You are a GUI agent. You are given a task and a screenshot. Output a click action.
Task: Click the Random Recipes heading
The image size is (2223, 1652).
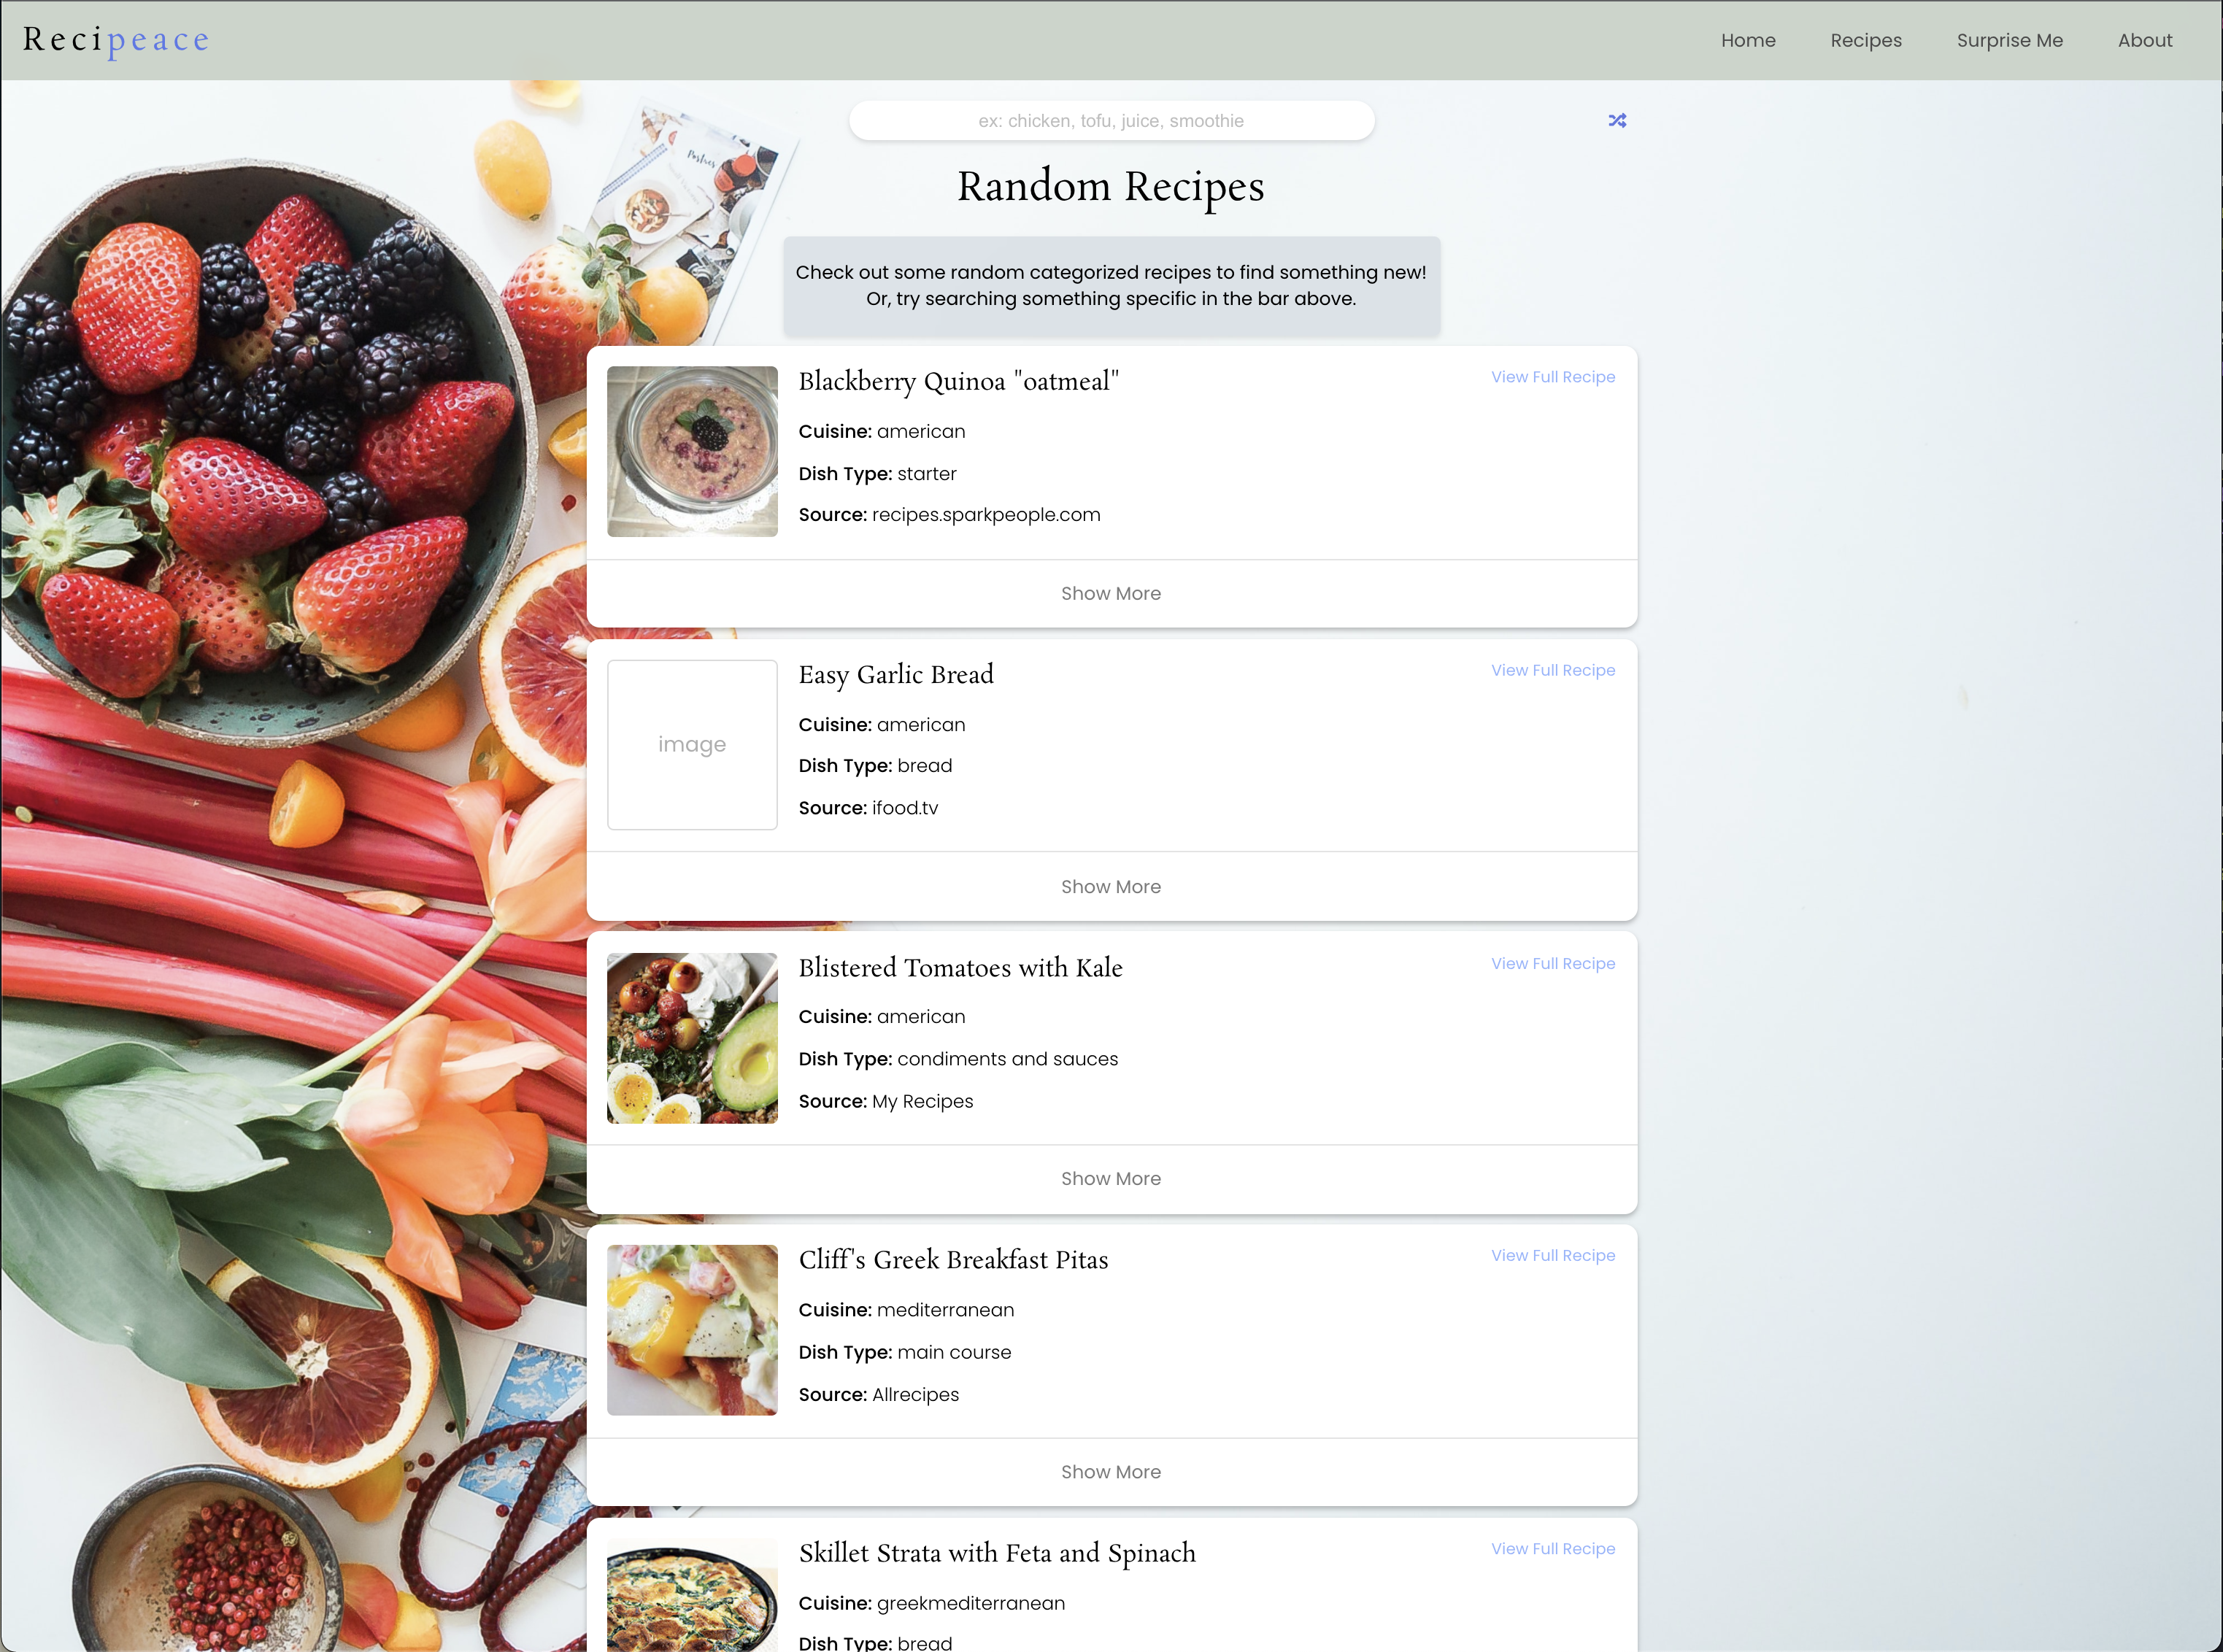1111,187
